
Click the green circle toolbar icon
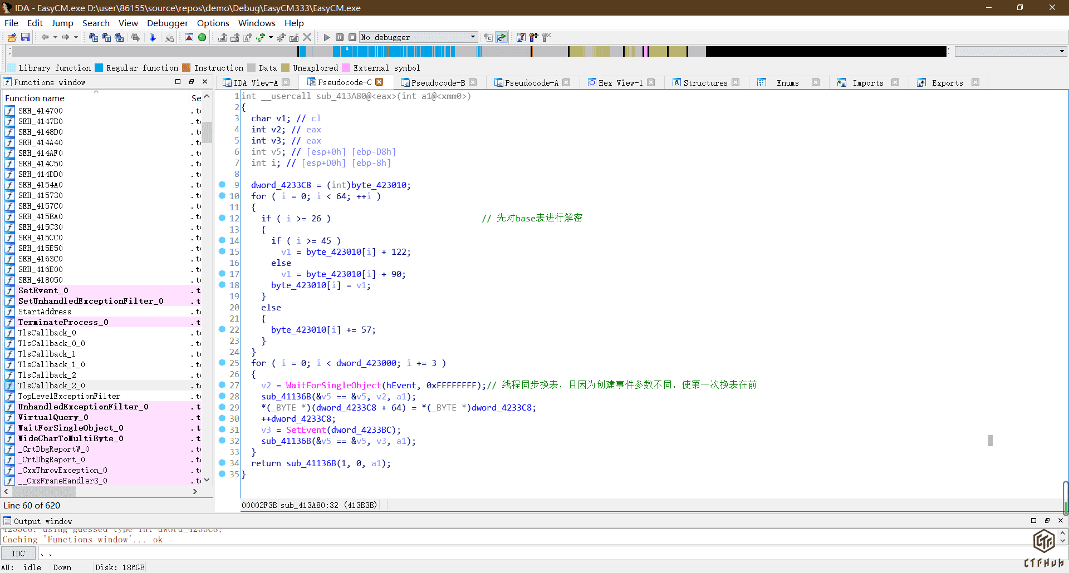click(x=202, y=37)
